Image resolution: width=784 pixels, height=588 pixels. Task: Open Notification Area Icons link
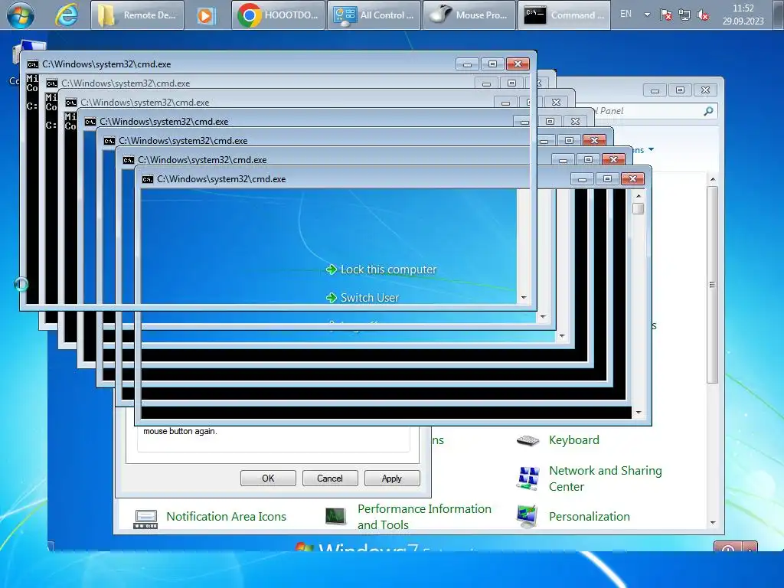(x=226, y=517)
